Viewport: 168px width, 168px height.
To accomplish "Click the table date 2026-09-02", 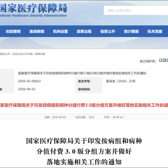I will coord(27,89).
